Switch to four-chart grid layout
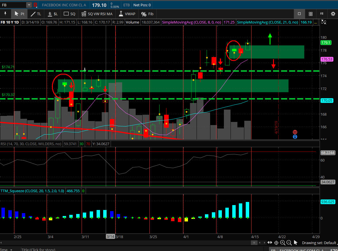This screenshot has width=338, height=251. [311, 14]
